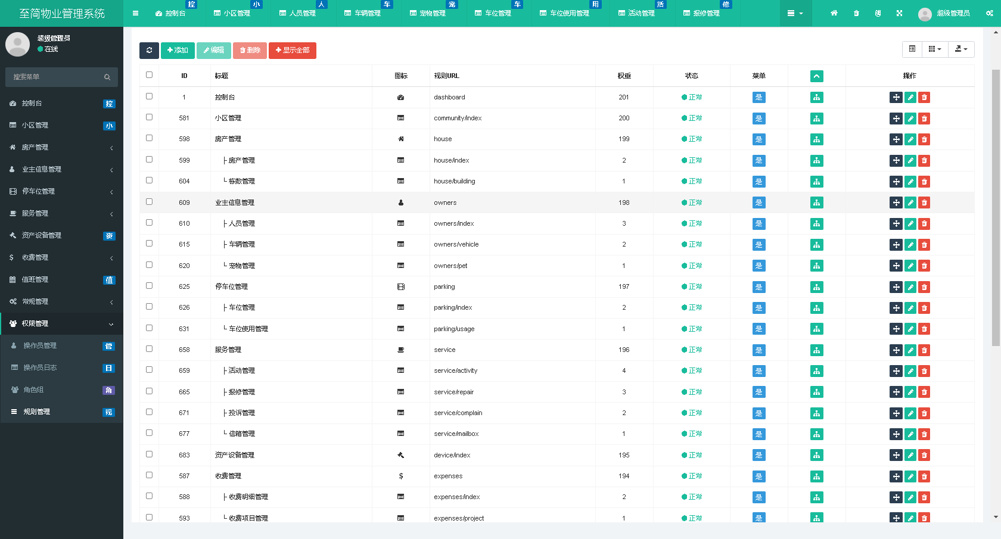Click the 搜索菜单 search field

point(57,77)
